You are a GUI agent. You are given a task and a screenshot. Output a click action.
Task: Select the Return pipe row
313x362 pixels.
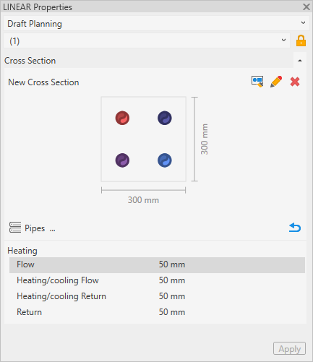[x=157, y=312]
